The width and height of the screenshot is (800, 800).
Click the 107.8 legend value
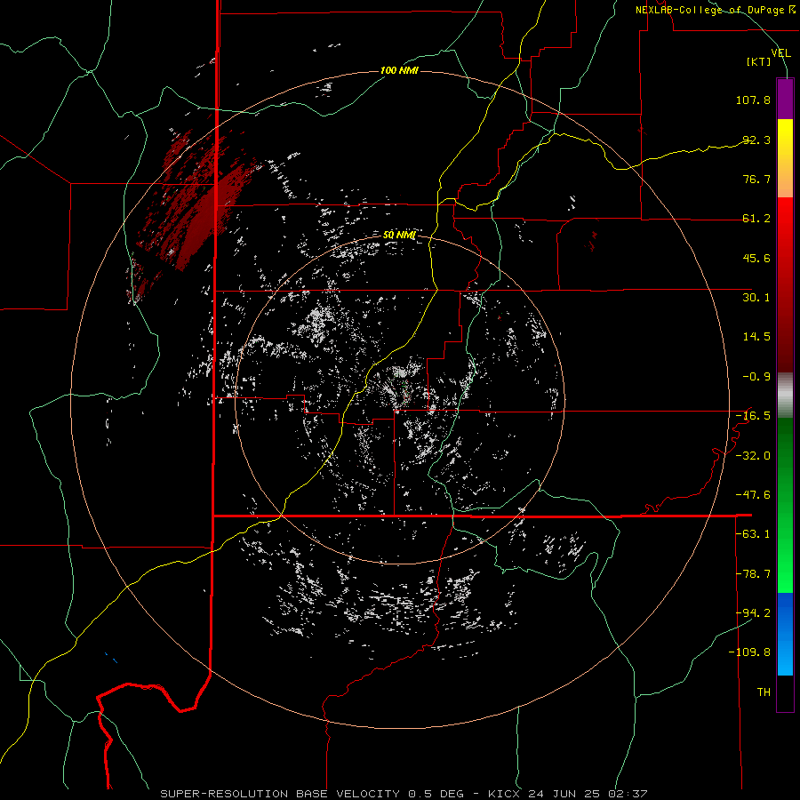coord(753,100)
